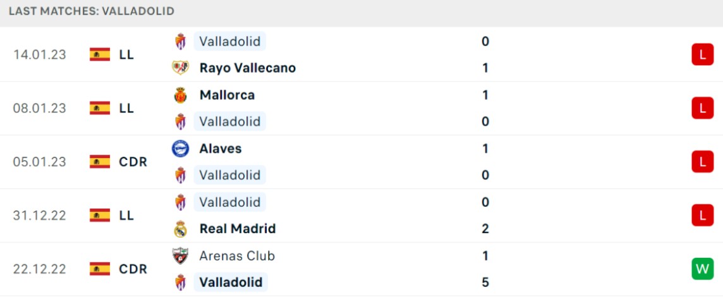Click the 22.12.22 match date

[x=40, y=269]
